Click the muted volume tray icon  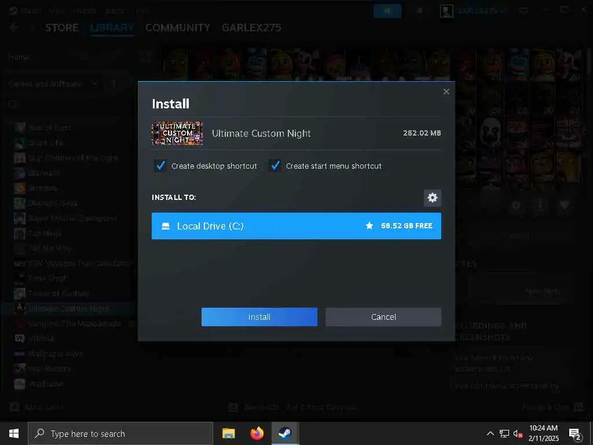(518, 433)
